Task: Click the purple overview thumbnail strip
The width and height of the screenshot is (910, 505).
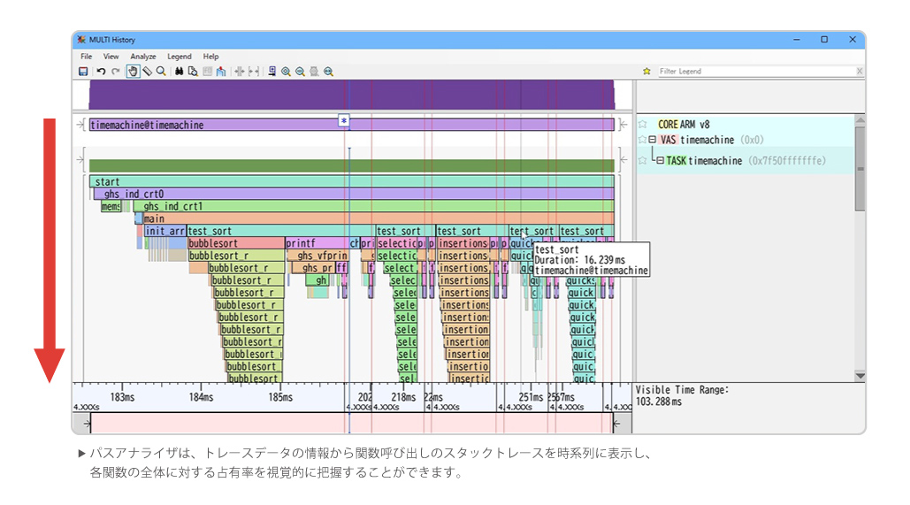Action: [352, 95]
